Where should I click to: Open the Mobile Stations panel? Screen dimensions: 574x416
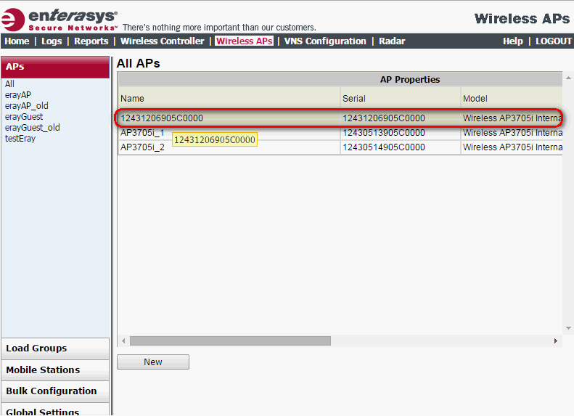click(x=55, y=370)
